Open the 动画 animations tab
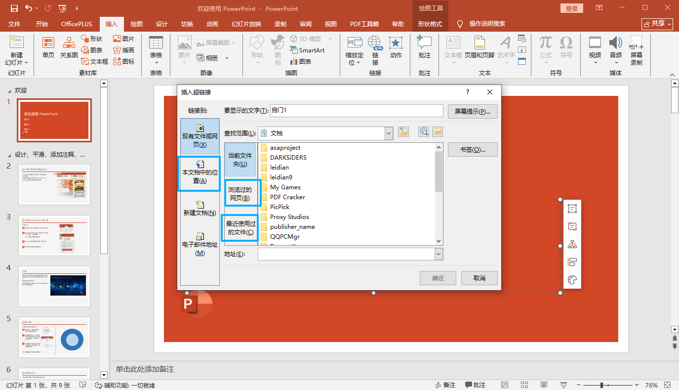Viewport: 679px width, 390px height. (x=212, y=24)
